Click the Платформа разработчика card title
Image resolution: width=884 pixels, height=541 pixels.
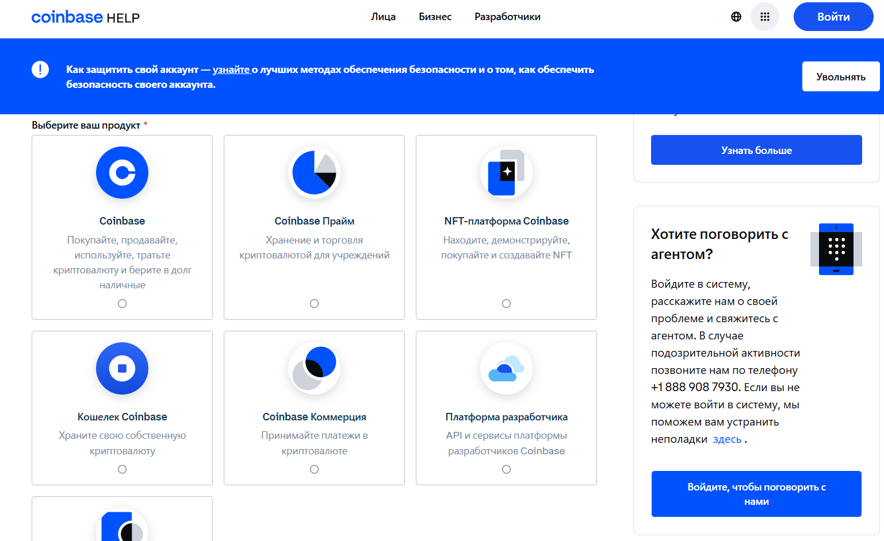(x=506, y=417)
